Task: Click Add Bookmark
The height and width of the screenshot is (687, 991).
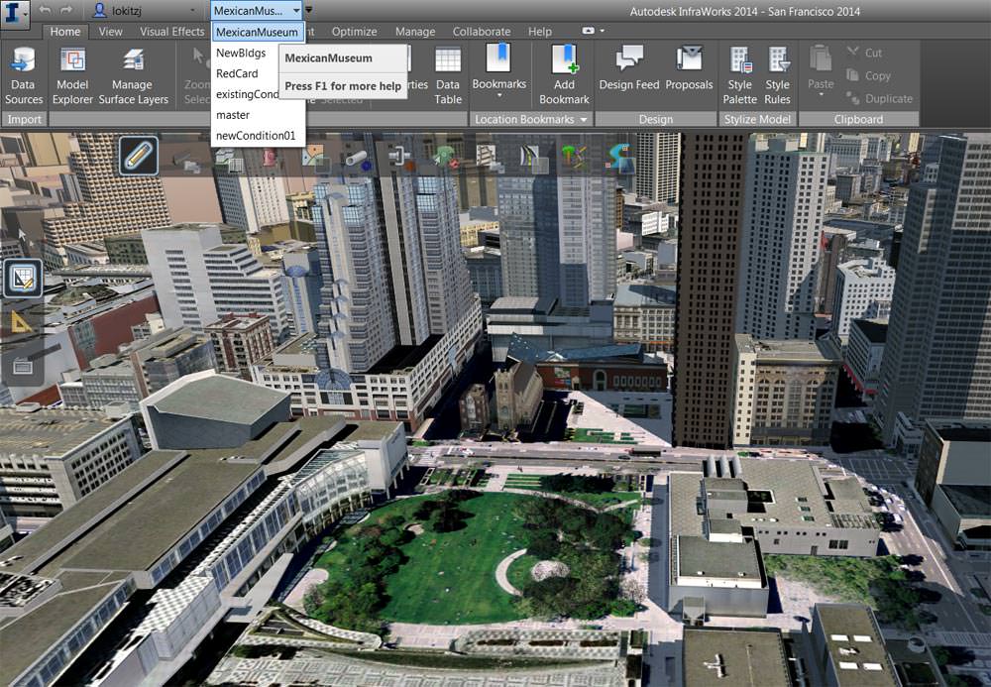Action: tap(564, 74)
